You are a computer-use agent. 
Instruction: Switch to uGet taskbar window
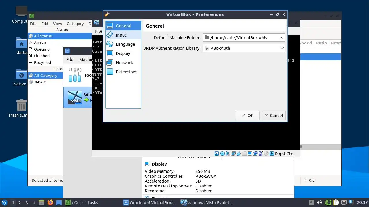coord(82,202)
